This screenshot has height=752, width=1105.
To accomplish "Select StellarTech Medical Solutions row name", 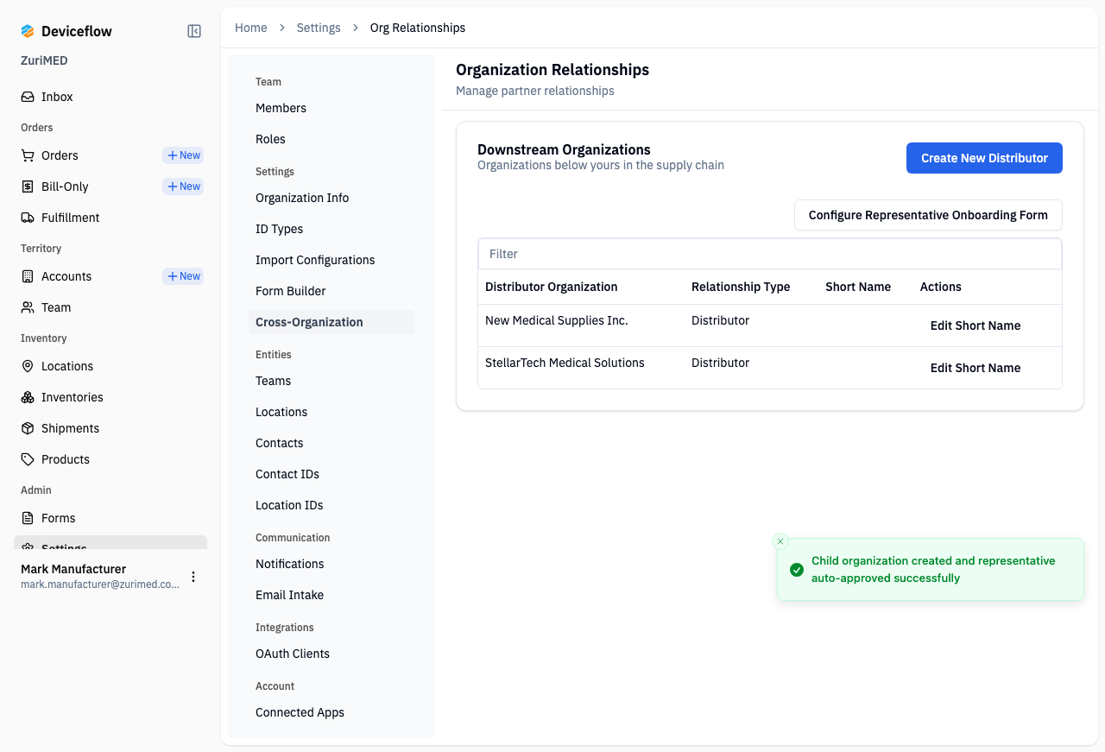I will coord(565,363).
